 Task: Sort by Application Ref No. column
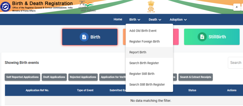click(x=37, y=90)
